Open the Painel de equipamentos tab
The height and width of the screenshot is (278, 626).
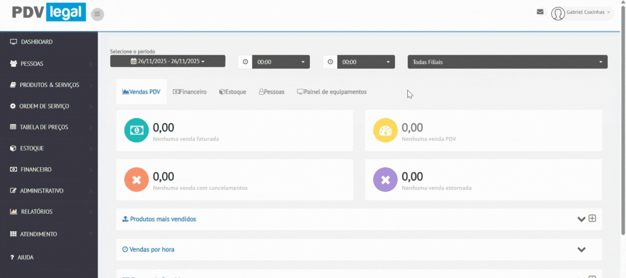[332, 92]
